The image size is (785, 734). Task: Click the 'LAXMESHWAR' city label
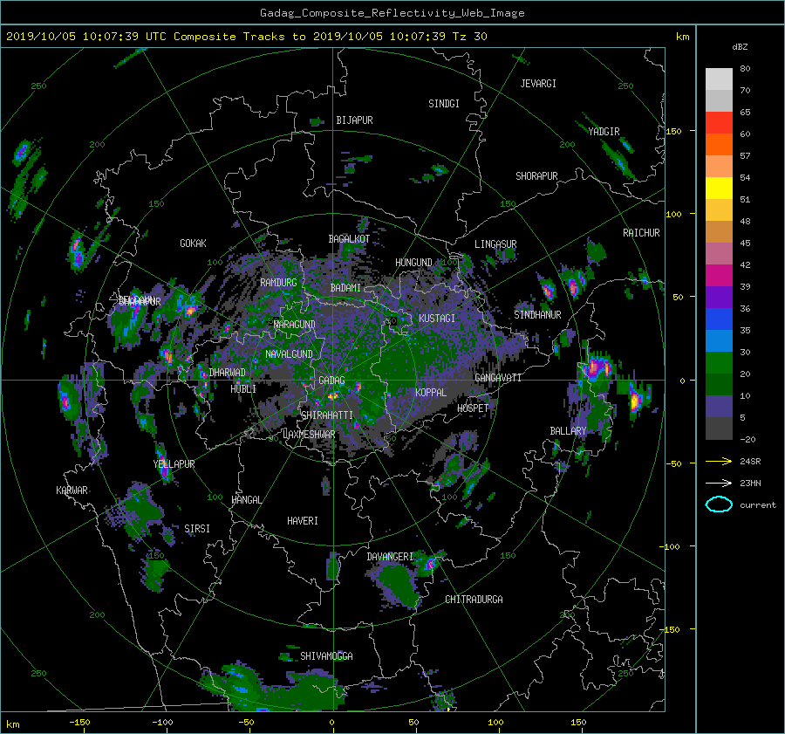coord(309,435)
